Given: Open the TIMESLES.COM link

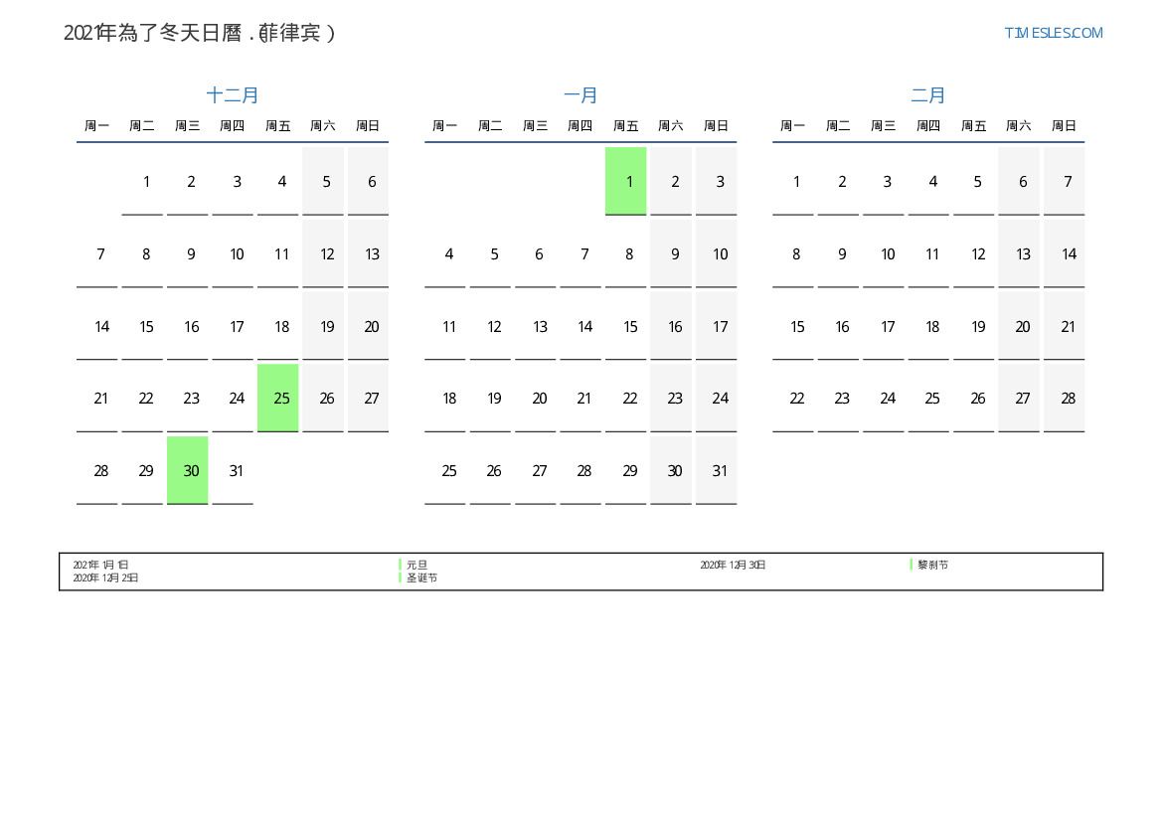Looking at the screenshot, I should pyautogui.click(x=1053, y=33).
